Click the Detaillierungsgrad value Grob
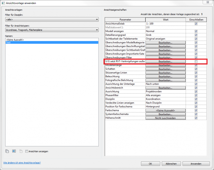Image resolution: width=214 pixels, height=170 pixels. click(x=165, y=35)
